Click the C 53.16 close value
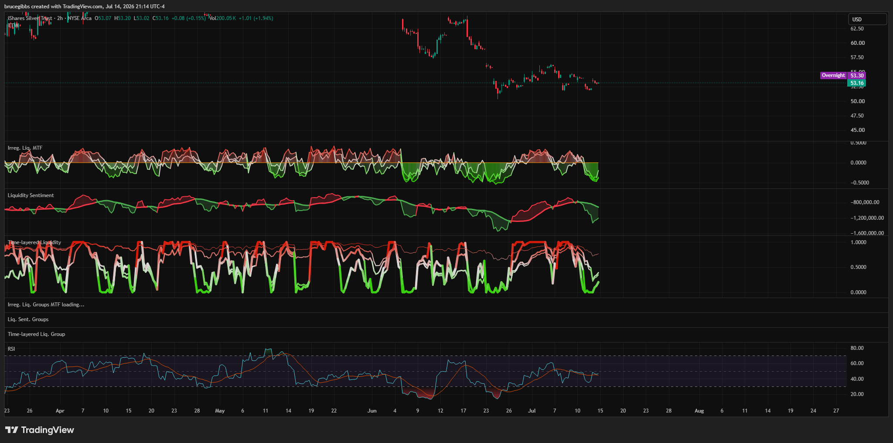Viewport: 893px width, 443px height. [160, 18]
